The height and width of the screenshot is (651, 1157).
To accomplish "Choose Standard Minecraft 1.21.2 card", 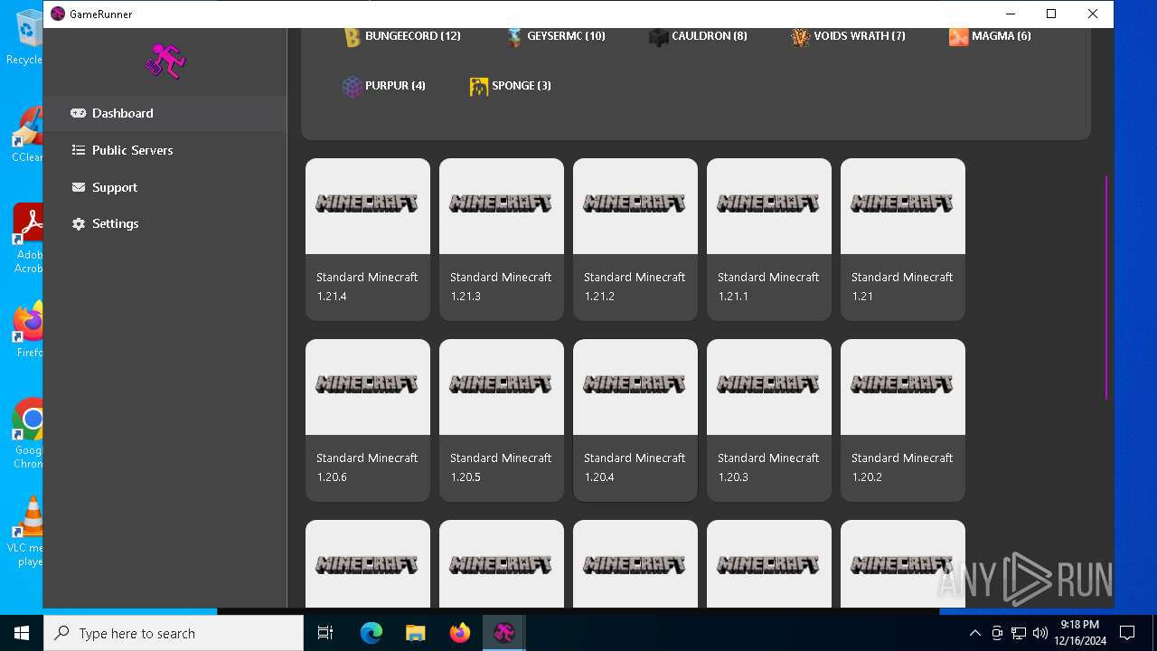I will [635, 240].
